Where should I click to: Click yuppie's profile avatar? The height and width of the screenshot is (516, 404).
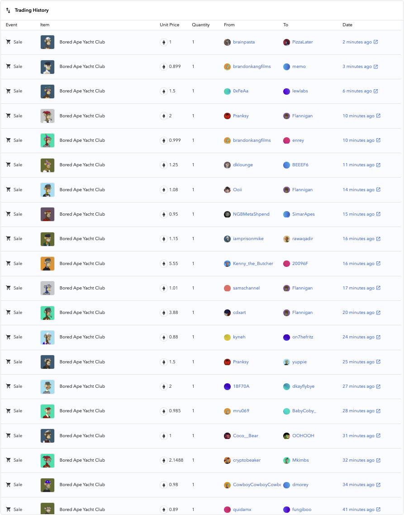(x=287, y=362)
